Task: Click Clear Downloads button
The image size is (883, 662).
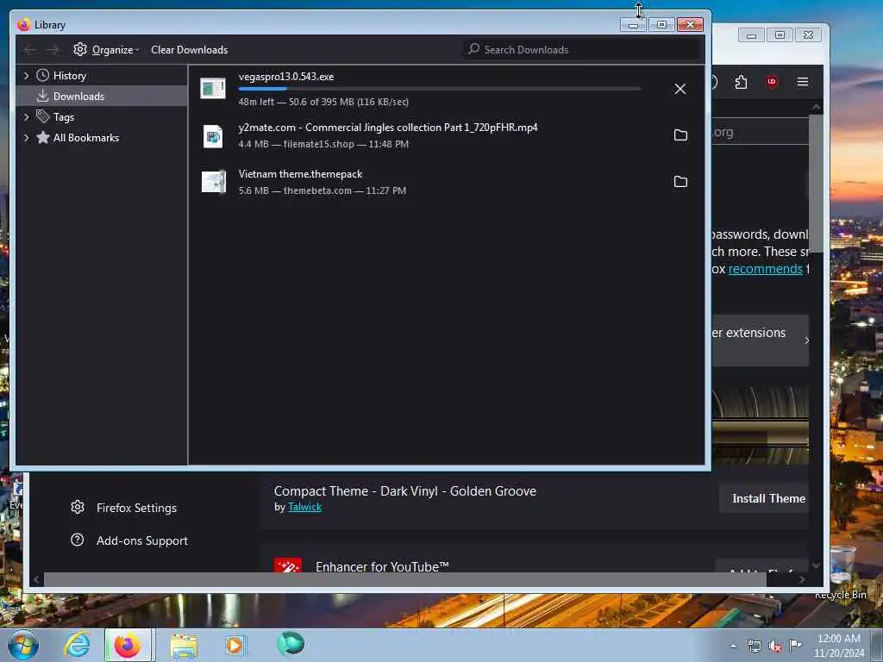Action: [x=189, y=49]
